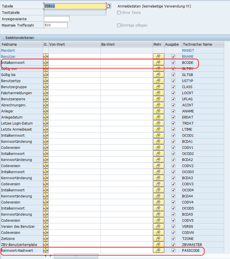
Task: Open multiple selection for CODVN row
Action: 158,233
